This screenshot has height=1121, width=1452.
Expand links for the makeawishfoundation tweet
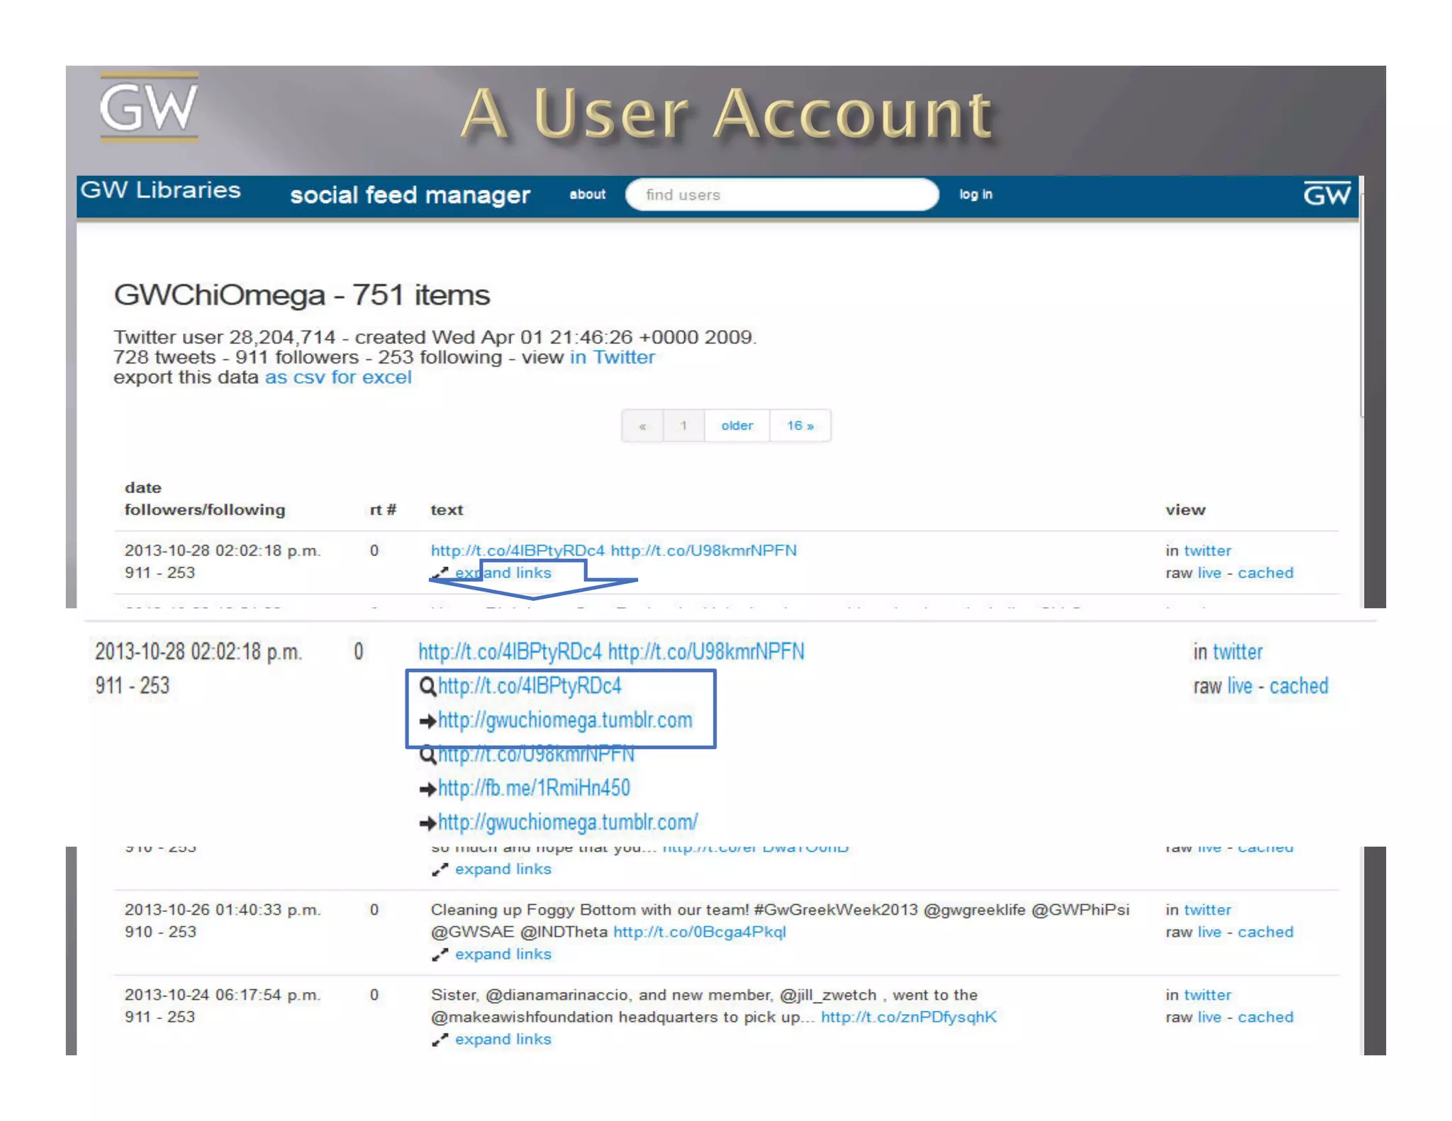click(503, 1040)
